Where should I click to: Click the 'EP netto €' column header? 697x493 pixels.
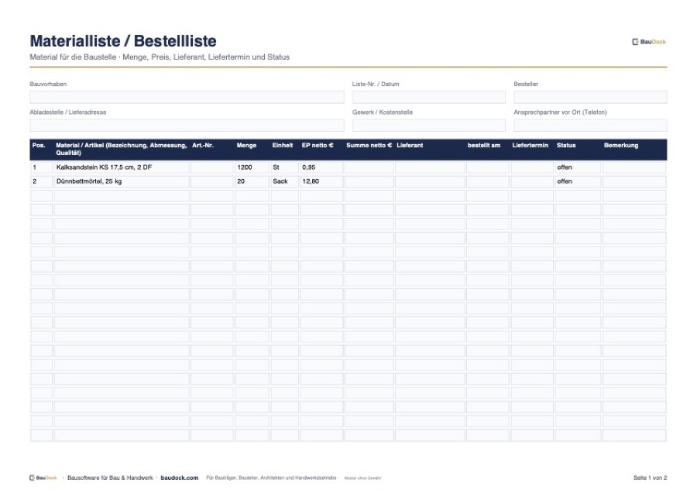318,146
